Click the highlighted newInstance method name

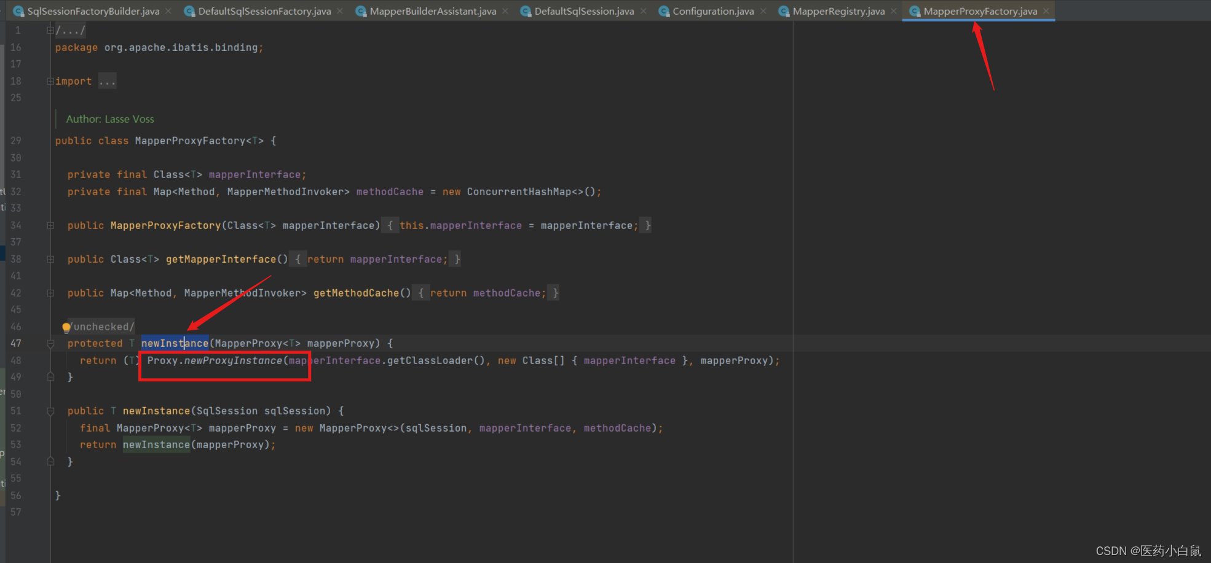[x=175, y=343]
